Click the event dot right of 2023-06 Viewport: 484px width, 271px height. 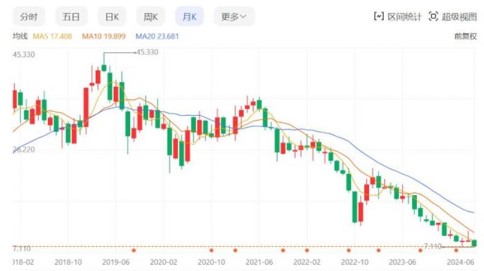point(420,250)
